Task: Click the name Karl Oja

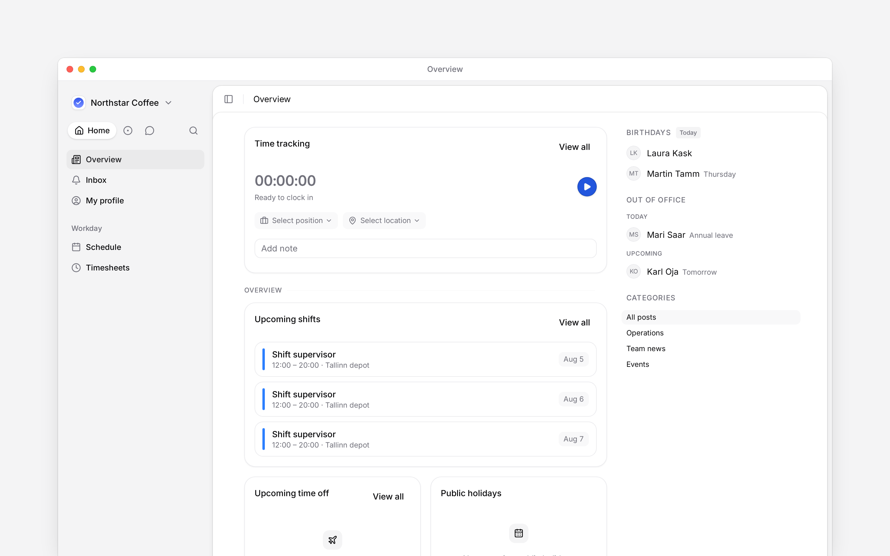Action: [662, 272]
